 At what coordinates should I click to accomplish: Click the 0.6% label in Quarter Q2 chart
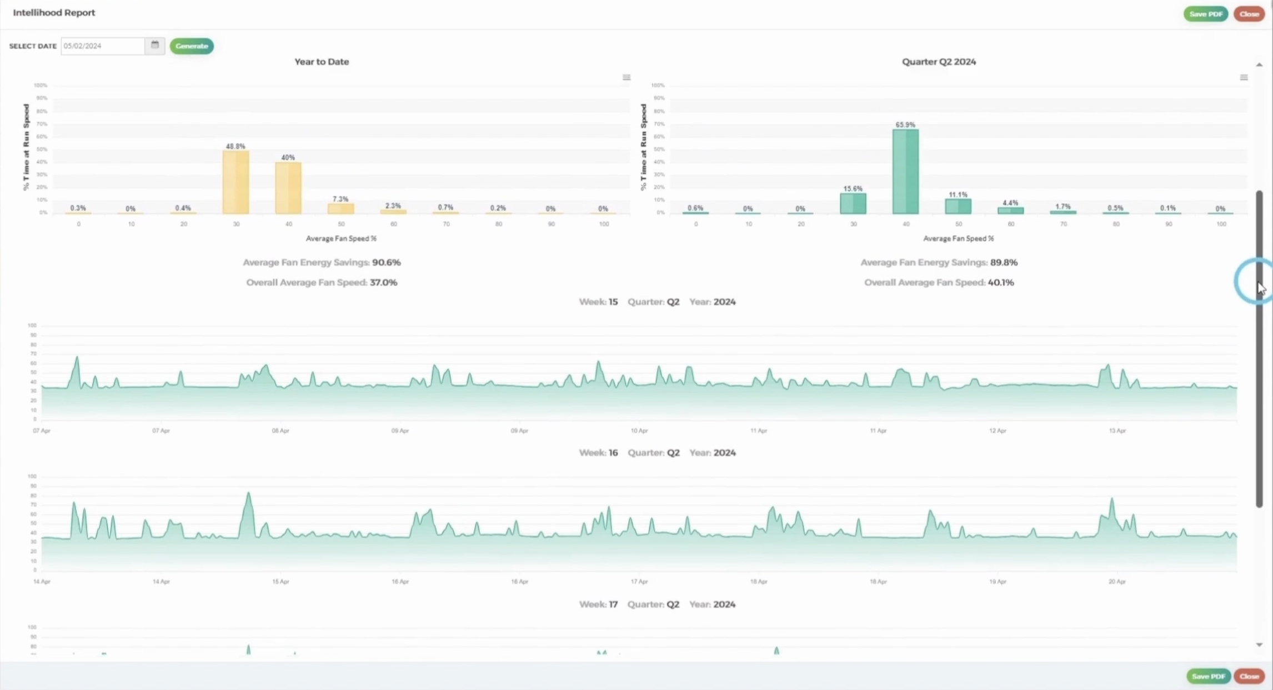pyautogui.click(x=695, y=208)
